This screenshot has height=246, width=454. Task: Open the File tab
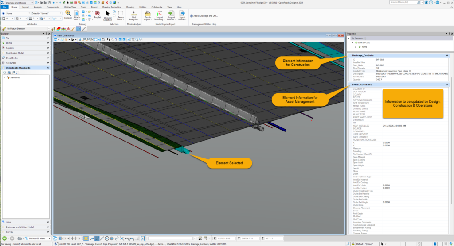[x=4, y=7]
